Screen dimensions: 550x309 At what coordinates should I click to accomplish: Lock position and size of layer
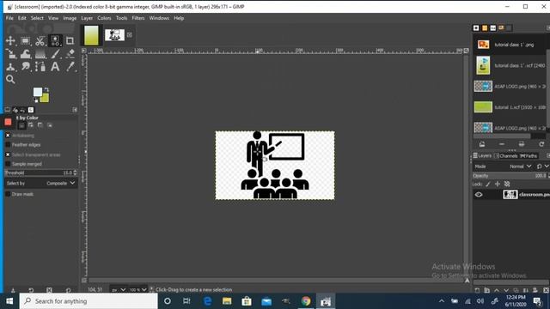click(498, 184)
